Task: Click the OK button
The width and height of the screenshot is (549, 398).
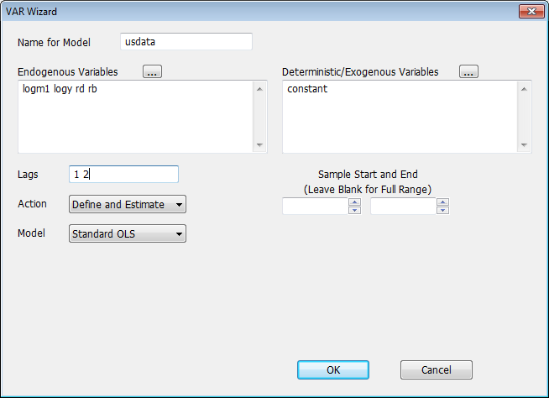Action: [332, 369]
